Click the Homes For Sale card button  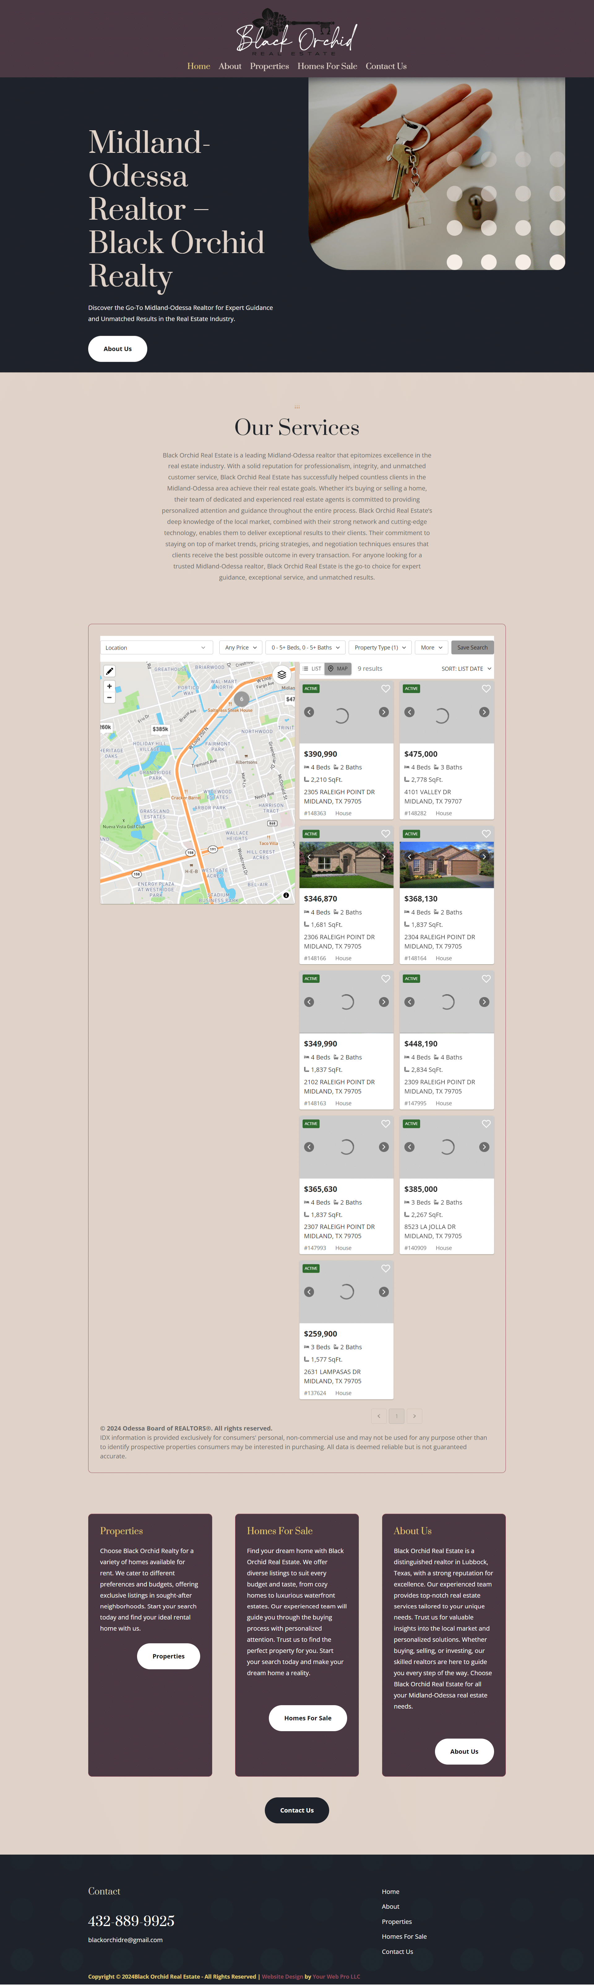tap(308, 1718)
